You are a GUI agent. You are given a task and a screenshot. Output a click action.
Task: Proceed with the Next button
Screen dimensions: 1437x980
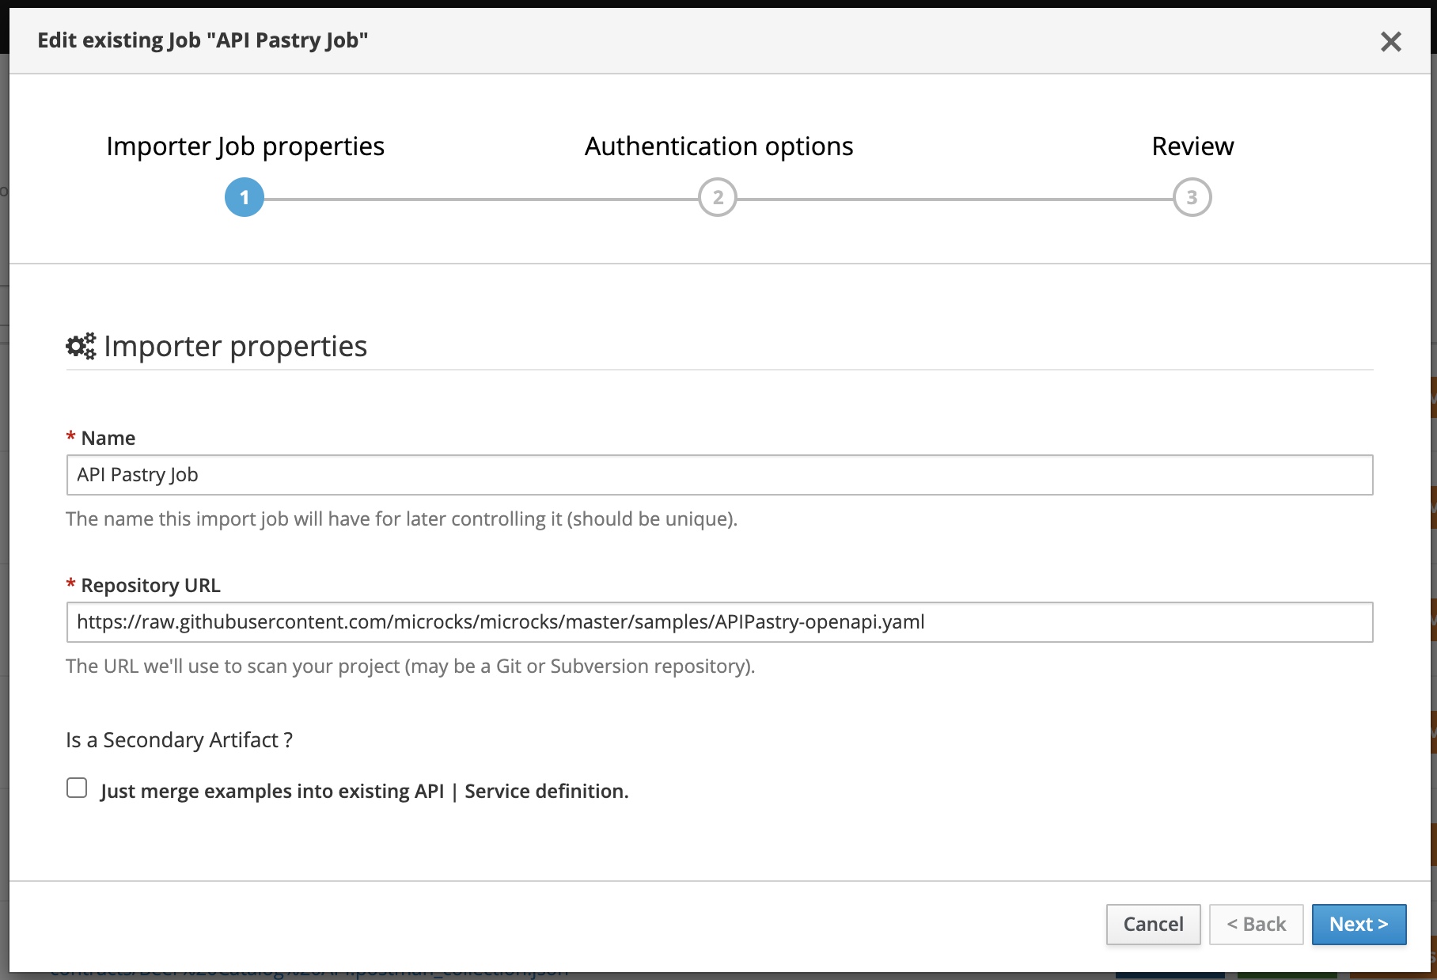coord(1359,925)
